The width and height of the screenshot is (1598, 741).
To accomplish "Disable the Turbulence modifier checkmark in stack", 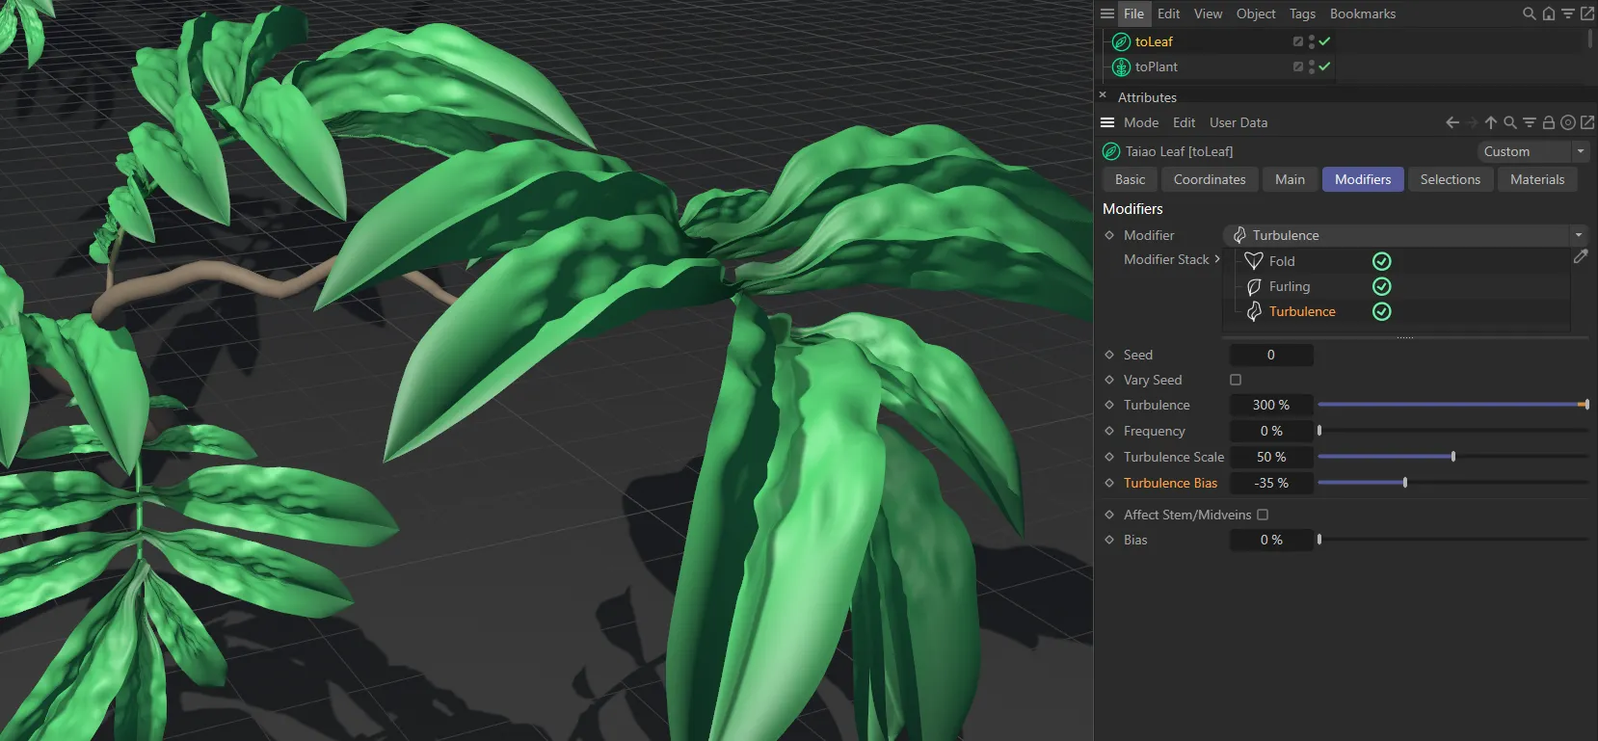I will [x=1381, y=311].
